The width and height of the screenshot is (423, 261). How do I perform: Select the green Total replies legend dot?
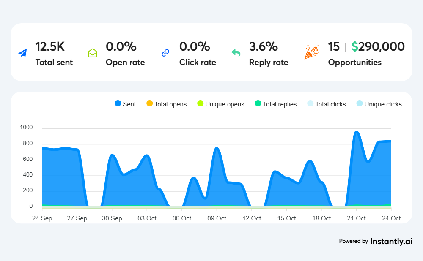pos(258,104)
